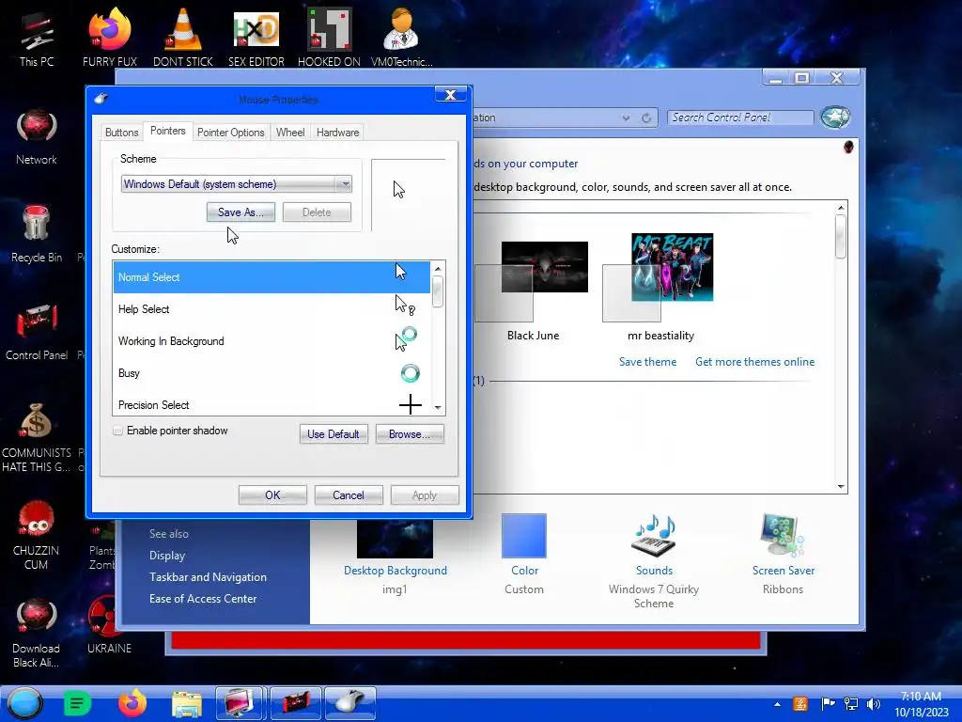Screen dimensions: 962x722
Task: Open the VM0Technic desktop shortcut
Action: click(402, 38)
